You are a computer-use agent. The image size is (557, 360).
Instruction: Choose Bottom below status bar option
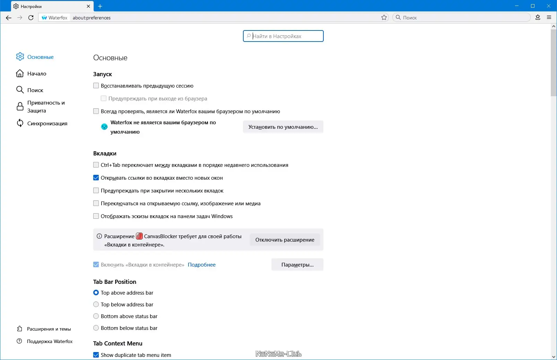96,328
